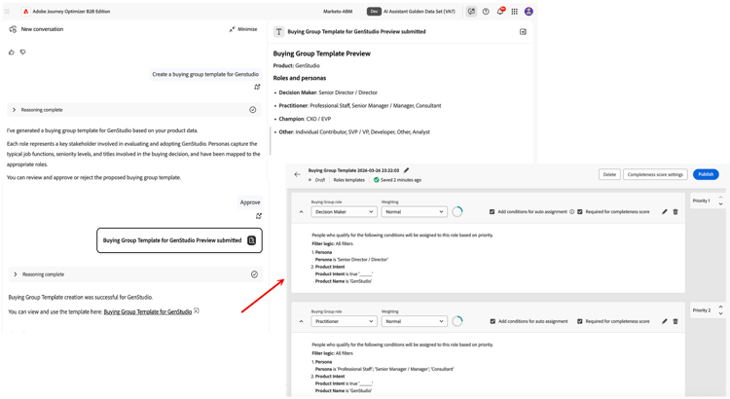Click the 'Roles and personas' heading
Screen dimensions: 730x399
300,78
